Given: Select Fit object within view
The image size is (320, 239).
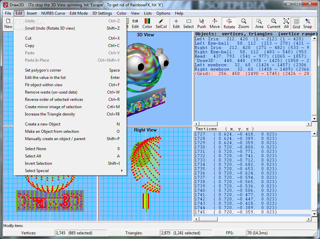Looking at the screenshot, I should click(70, 85).
